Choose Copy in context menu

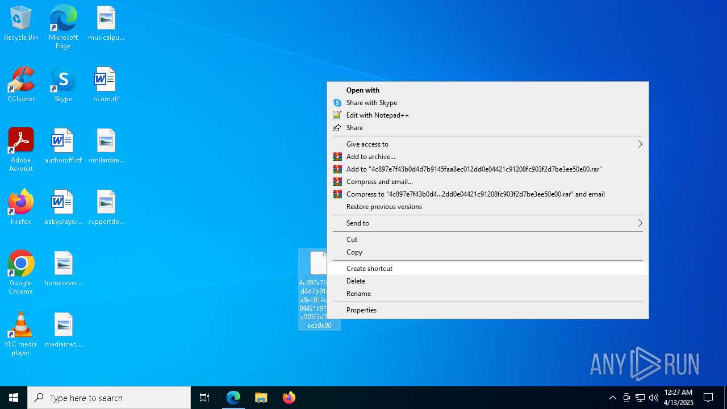pyautogui.click(x=488, y=252)
